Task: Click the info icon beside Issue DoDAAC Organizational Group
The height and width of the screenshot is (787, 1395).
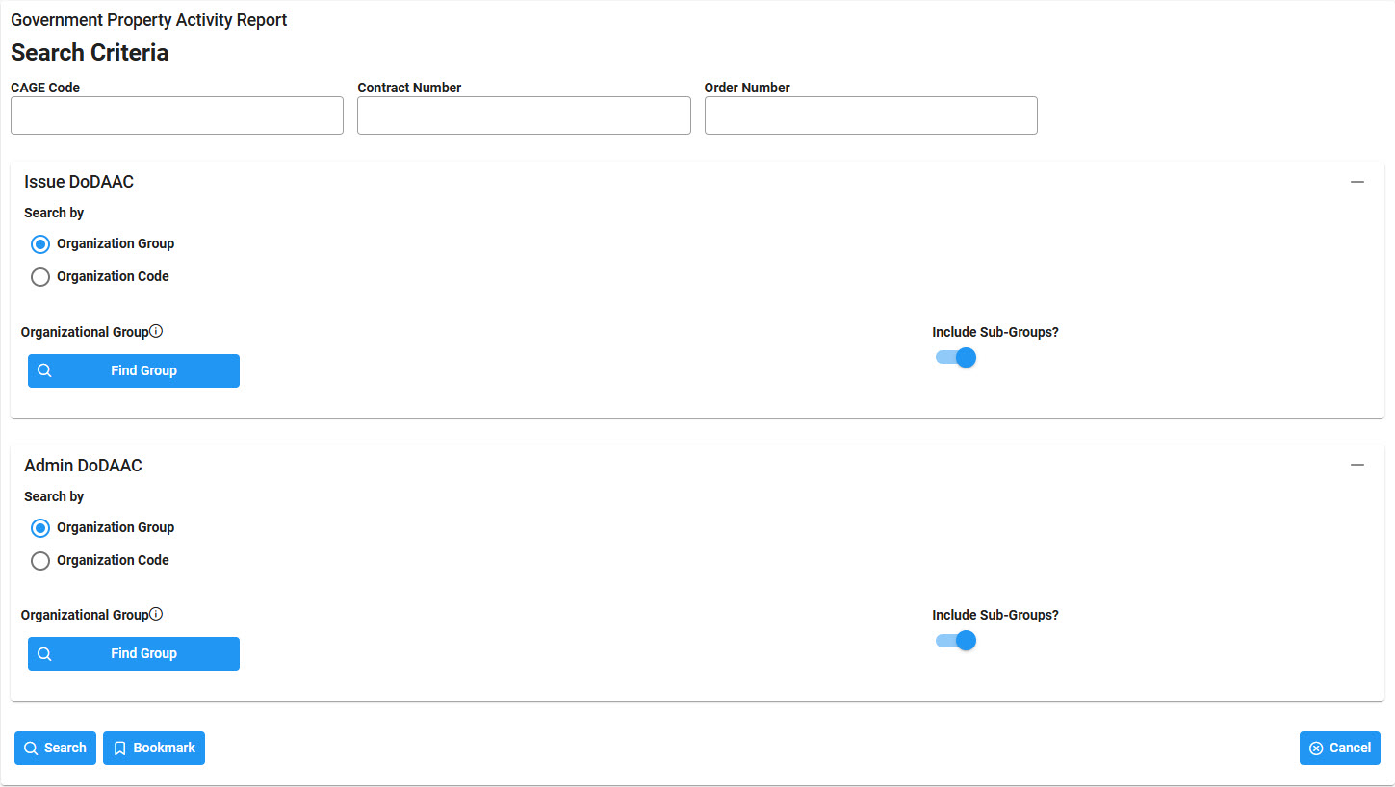Action: pyautogui.click(x=156, y=331)
